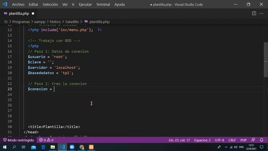Click the vertical editor scrollbar

(265, 60)
